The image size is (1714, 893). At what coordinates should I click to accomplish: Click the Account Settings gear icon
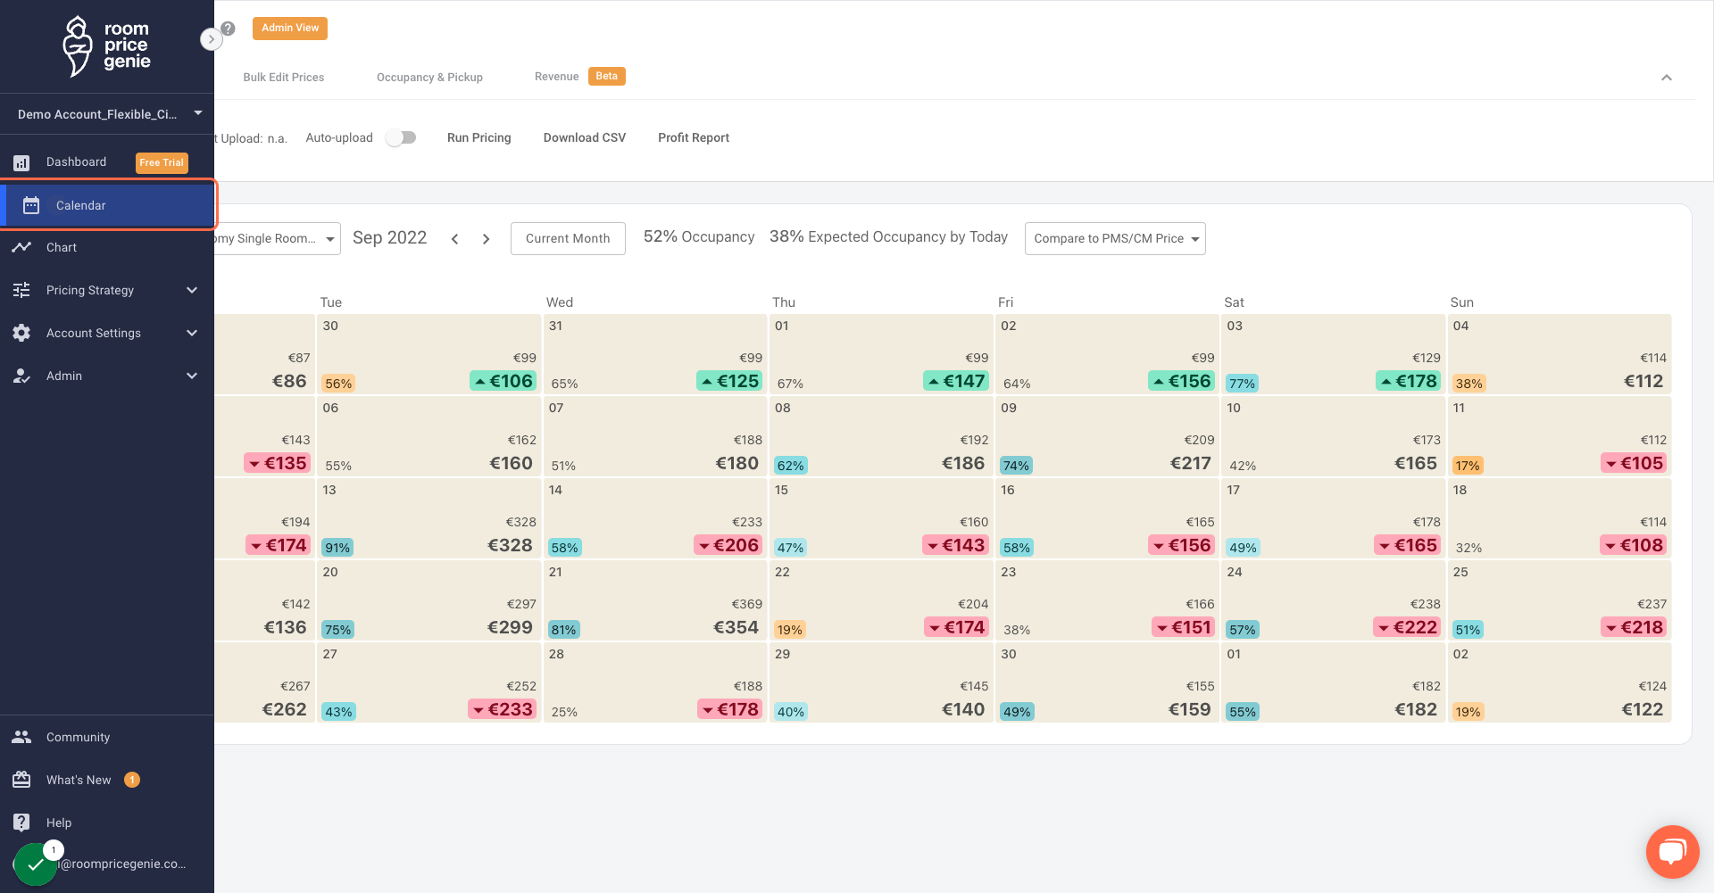coord(21,333)
